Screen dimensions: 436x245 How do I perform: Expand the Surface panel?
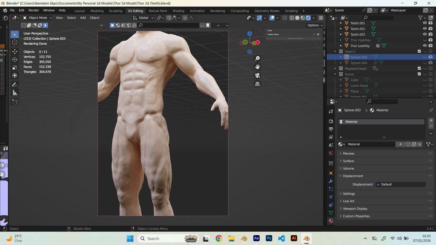click(x=385, y=161)
